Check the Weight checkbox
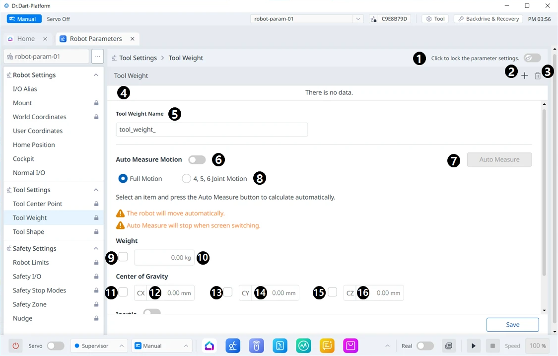This screenshot has width=558, height=356. pos(123,257)
